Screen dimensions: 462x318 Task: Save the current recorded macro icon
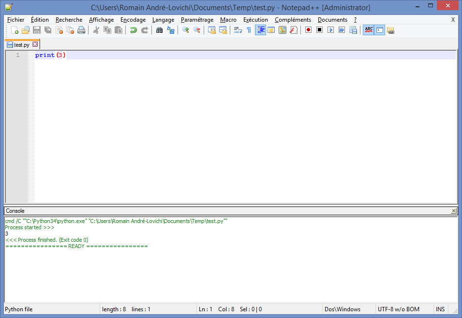(x=353, y=30)
